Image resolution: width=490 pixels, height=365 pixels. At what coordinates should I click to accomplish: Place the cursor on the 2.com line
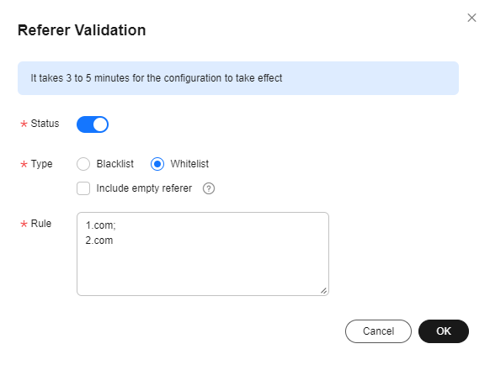pos(99,241)
